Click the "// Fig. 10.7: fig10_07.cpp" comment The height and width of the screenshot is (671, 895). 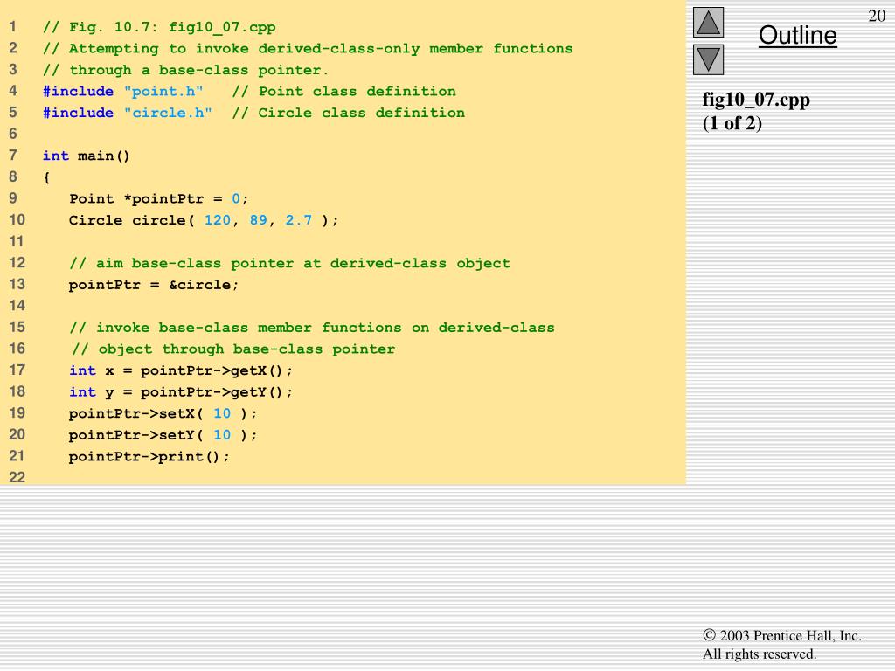point(159,27)
